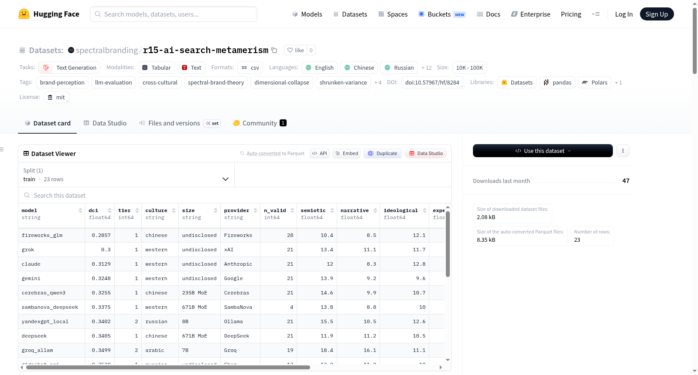This screenshot has width=698, height=375.
Task: Open Docs in the top navigation
Action: [489, 14]
